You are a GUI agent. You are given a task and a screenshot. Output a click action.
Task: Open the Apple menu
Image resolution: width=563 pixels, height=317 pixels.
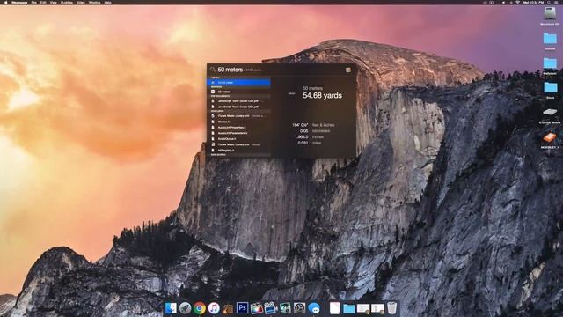click(5, 2)
